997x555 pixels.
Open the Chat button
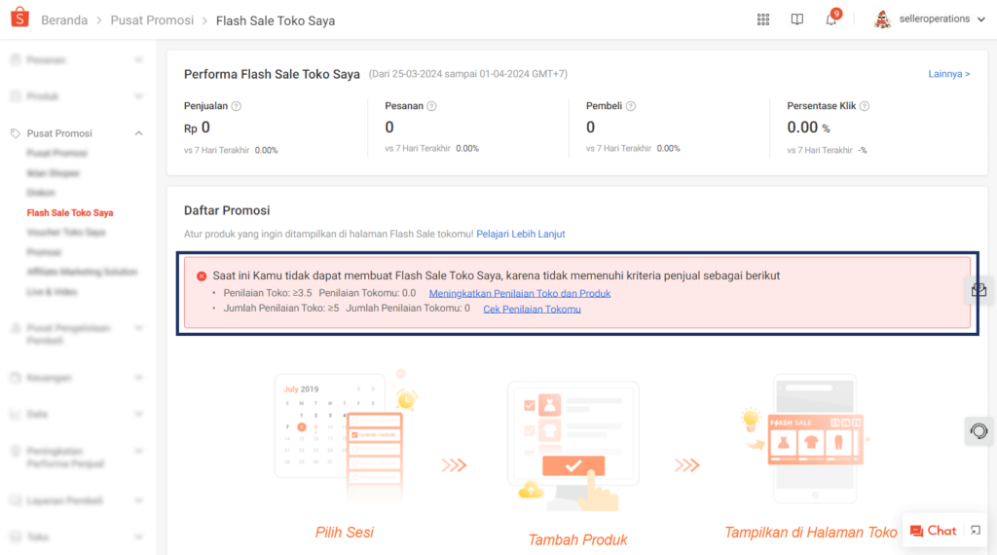pos(934,531)
